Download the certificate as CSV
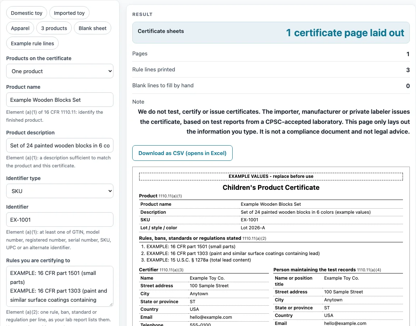416x326 pixels. 182,153
